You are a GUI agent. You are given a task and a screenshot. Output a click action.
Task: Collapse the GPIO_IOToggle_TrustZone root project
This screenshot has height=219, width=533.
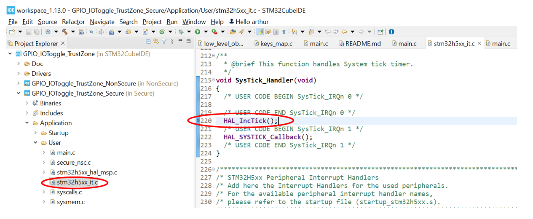[10, 54]
